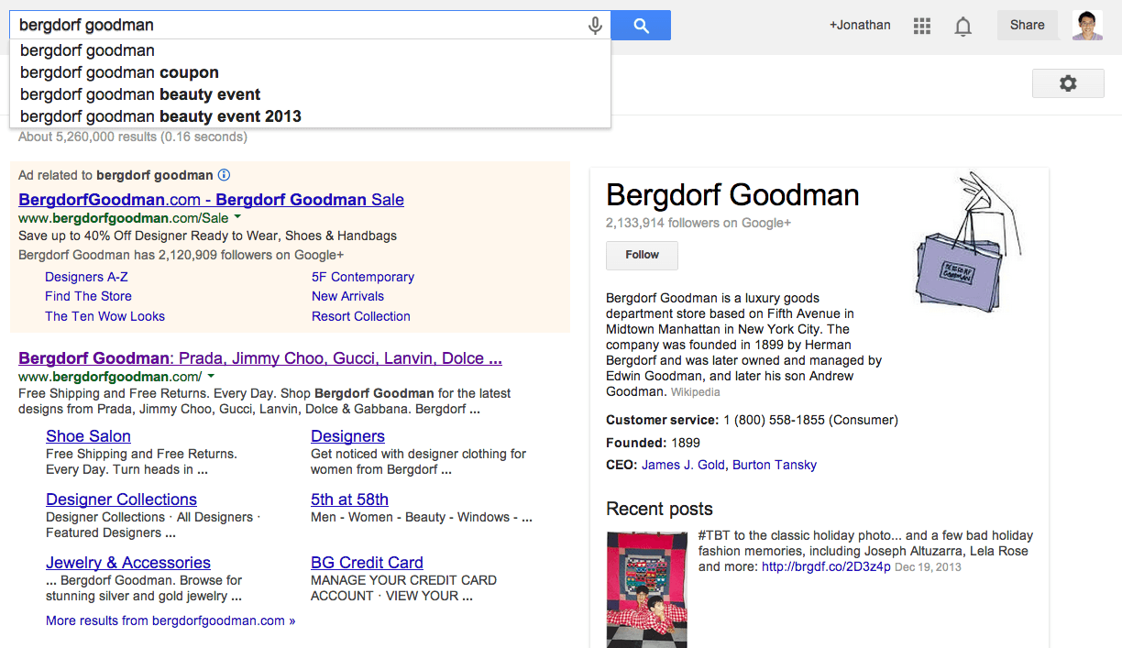Viewport: 1122px width, 648px height.
Task: Open the settings gear button
Action: (x=1068, y=83)
